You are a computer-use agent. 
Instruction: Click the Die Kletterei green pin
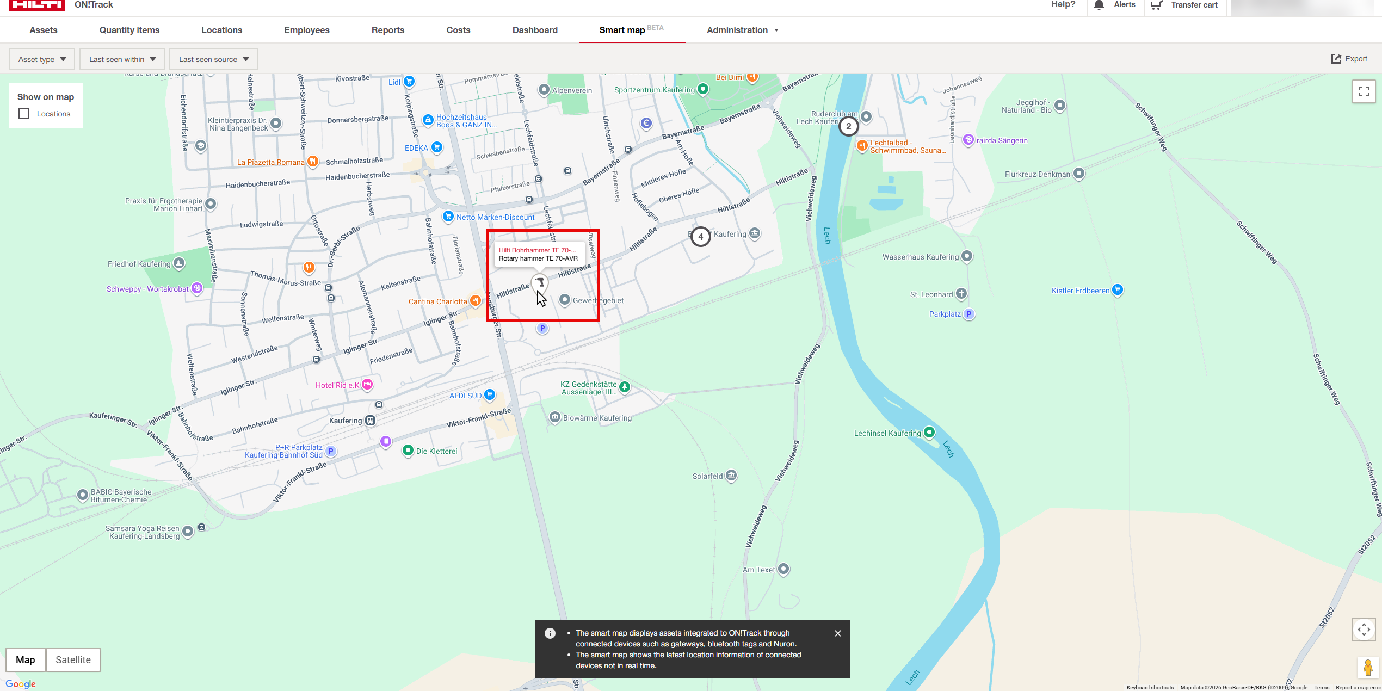click(408, 450)
